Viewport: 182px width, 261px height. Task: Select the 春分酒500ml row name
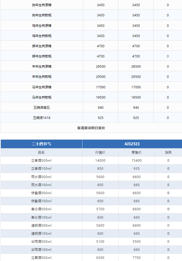41,209
